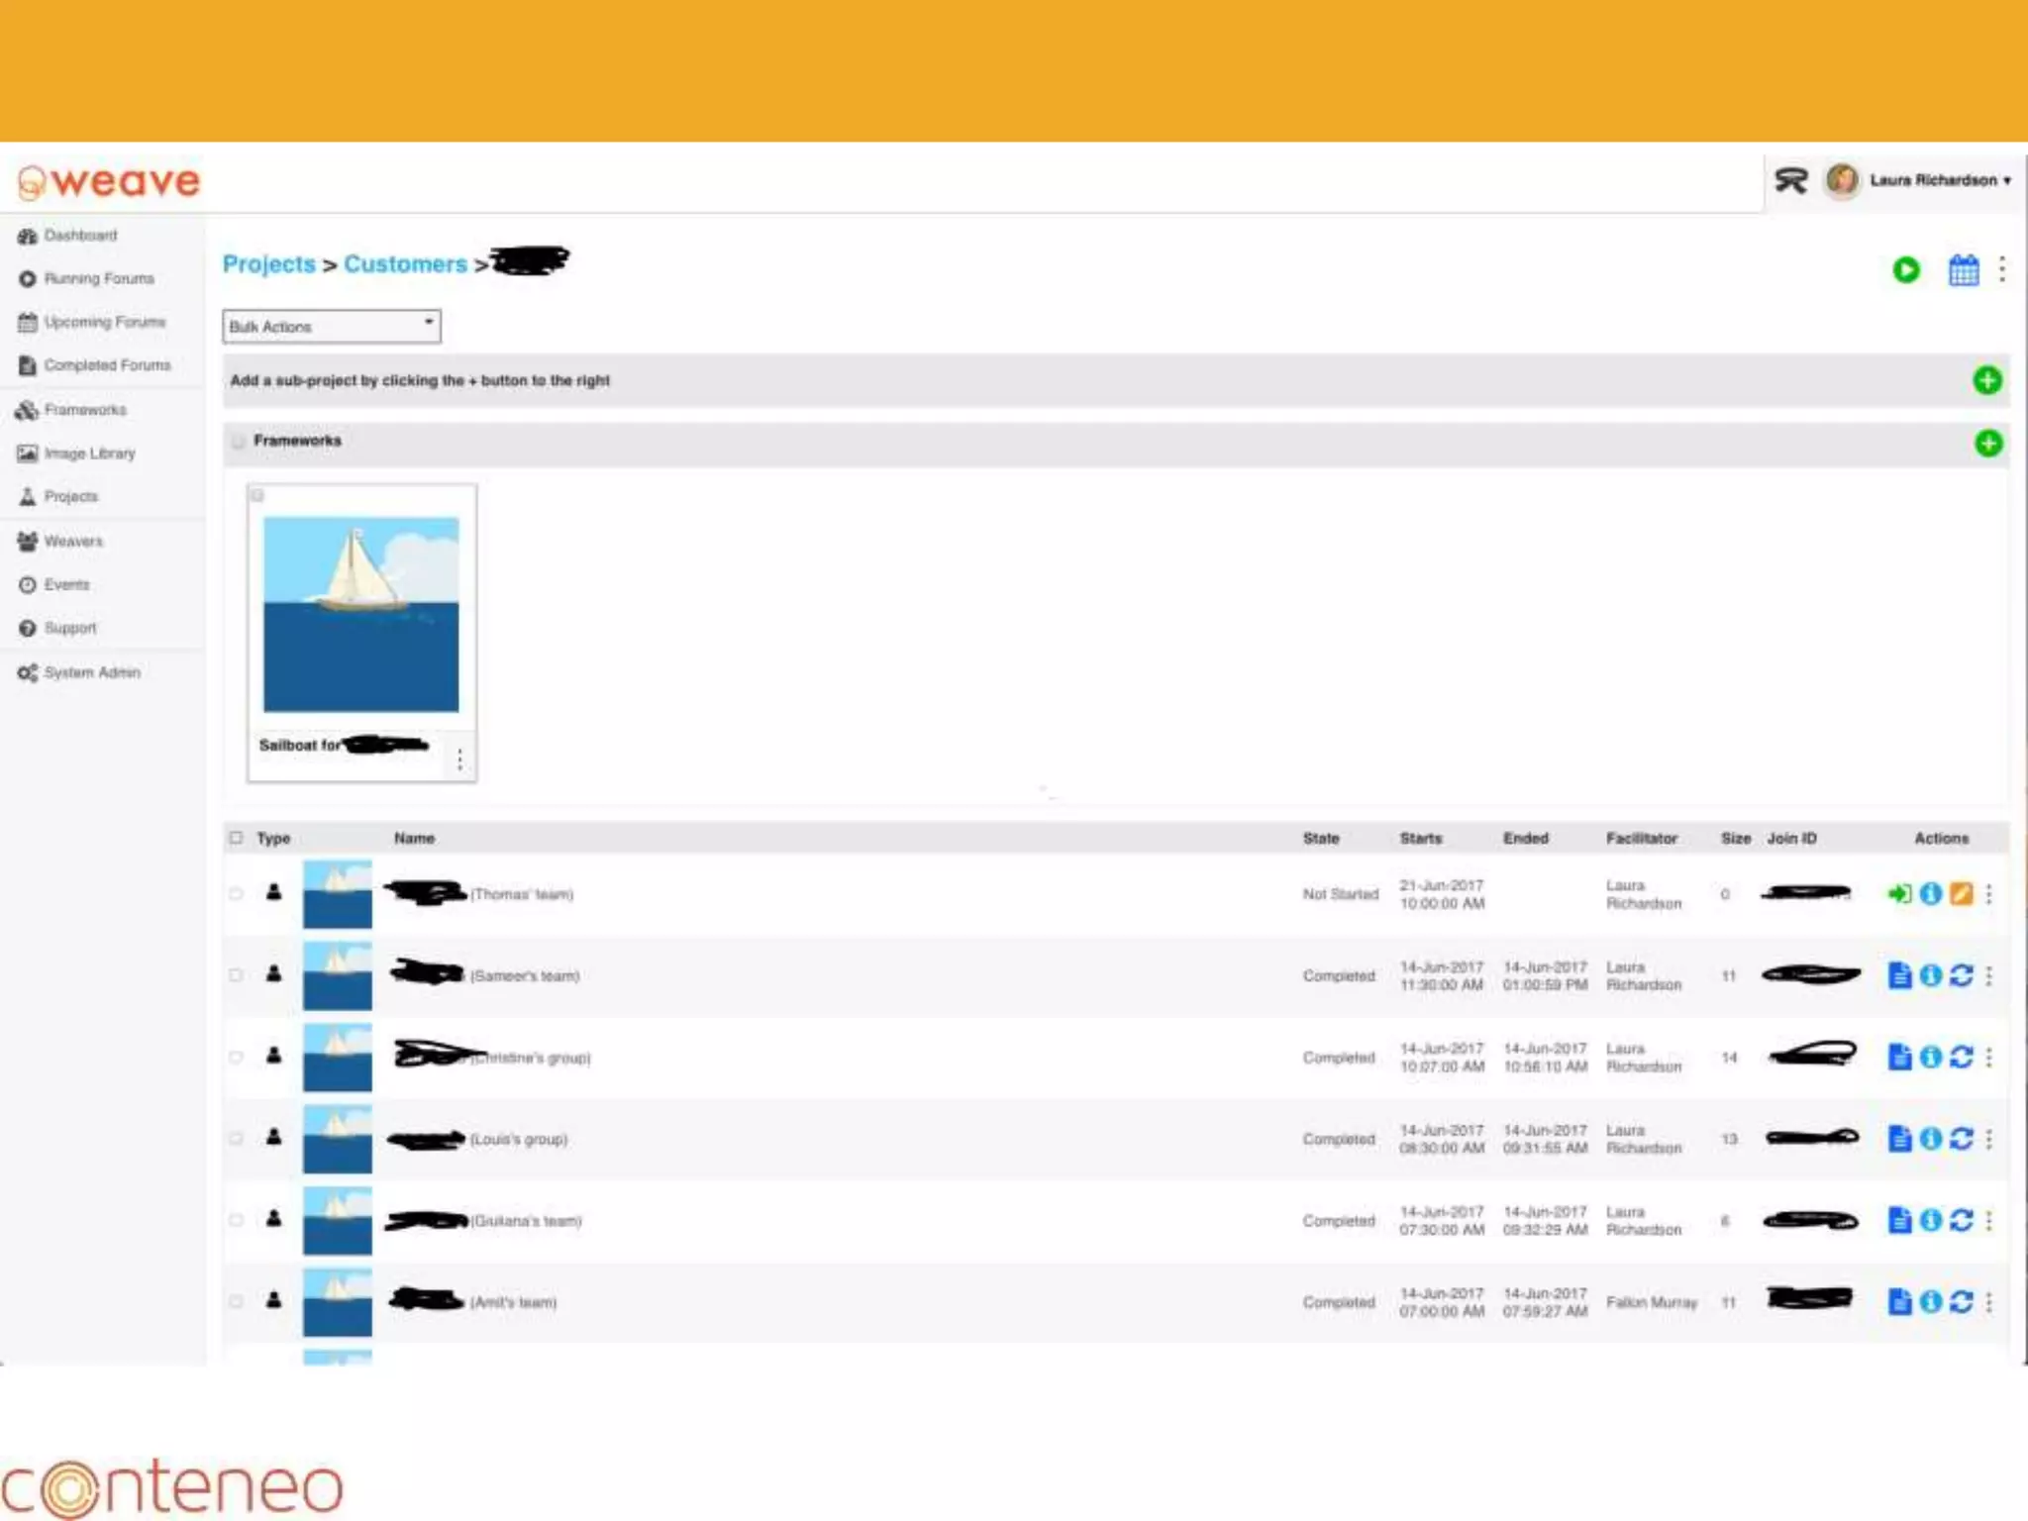Add a sub-project with the green plus icon
The width and height of the screenshot is (2028, 1521).
tap(1986, 380)
